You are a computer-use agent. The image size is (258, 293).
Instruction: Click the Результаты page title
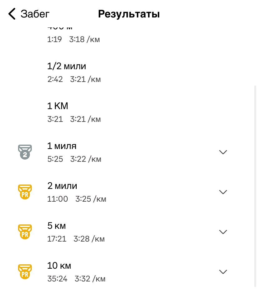(x=129, y=14)
